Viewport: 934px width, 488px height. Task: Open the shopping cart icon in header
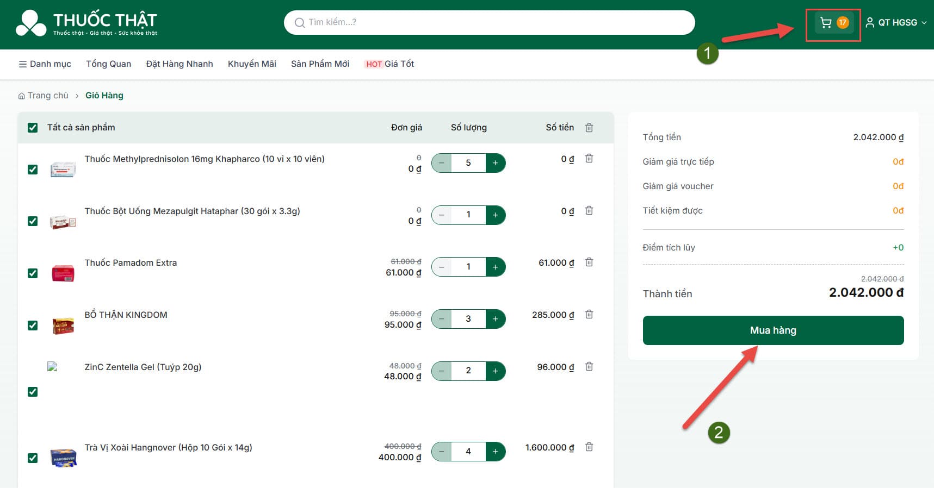[826, 23]
